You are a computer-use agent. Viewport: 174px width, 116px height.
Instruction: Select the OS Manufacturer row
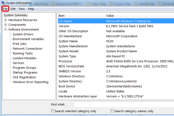tap(116, 36)
